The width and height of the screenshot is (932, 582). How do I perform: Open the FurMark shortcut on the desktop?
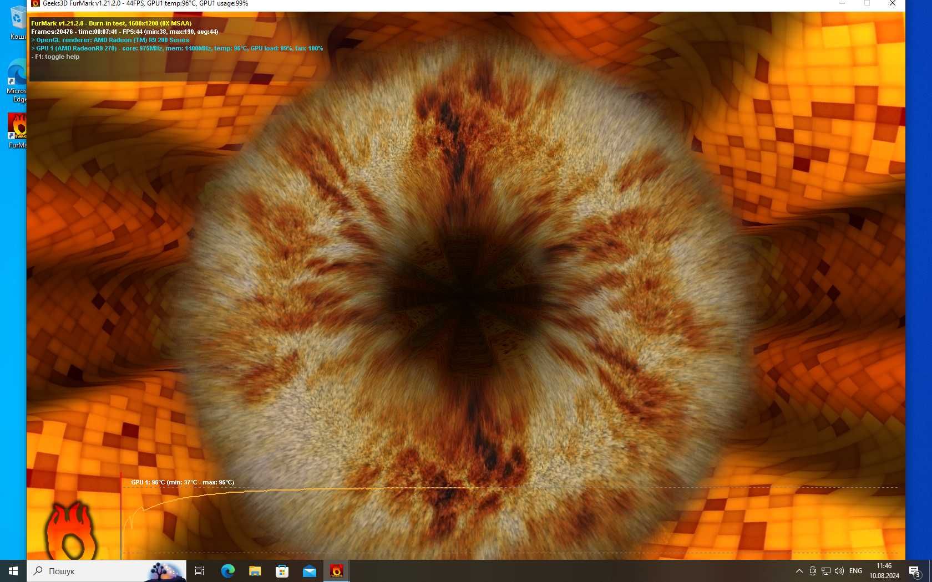(17, 130)
